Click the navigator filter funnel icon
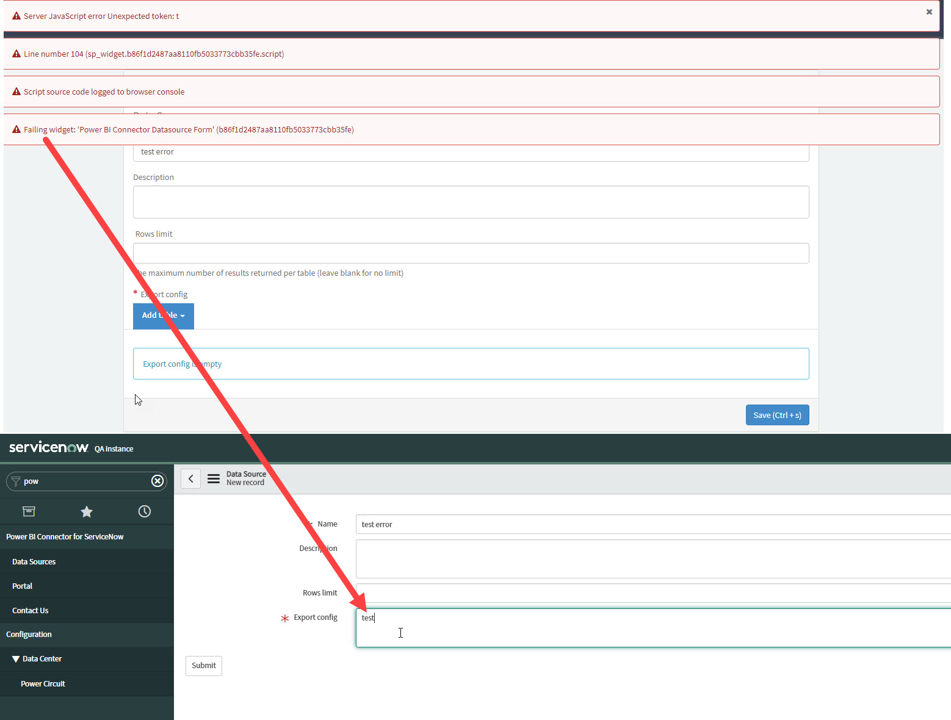 (16, 481)
